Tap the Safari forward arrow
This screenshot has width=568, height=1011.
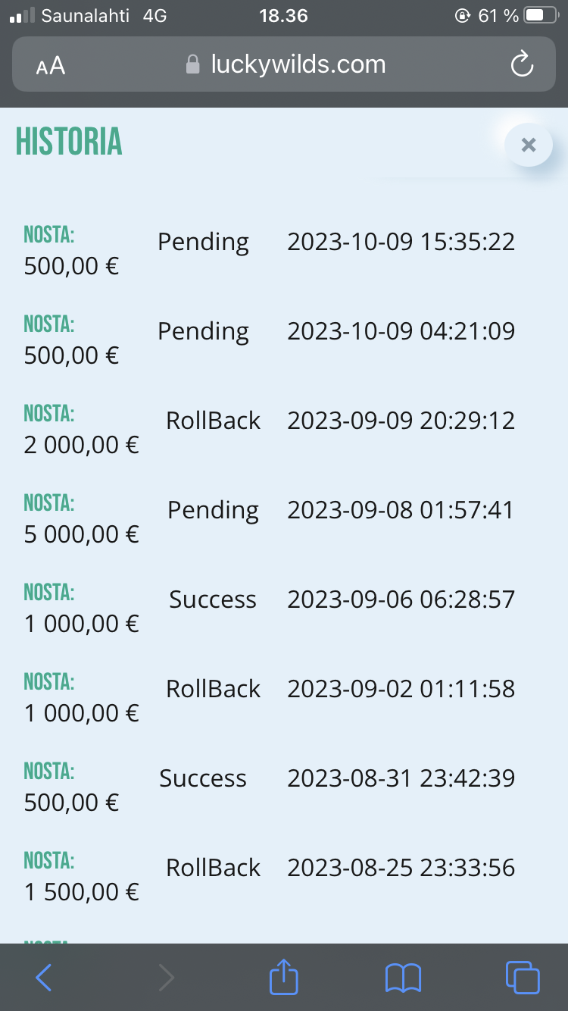pos(167,978)
